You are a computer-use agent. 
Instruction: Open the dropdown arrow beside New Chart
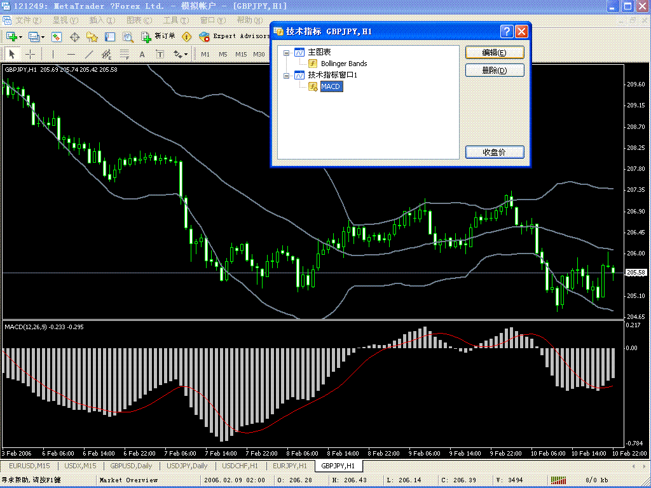(x=21, y=37)
